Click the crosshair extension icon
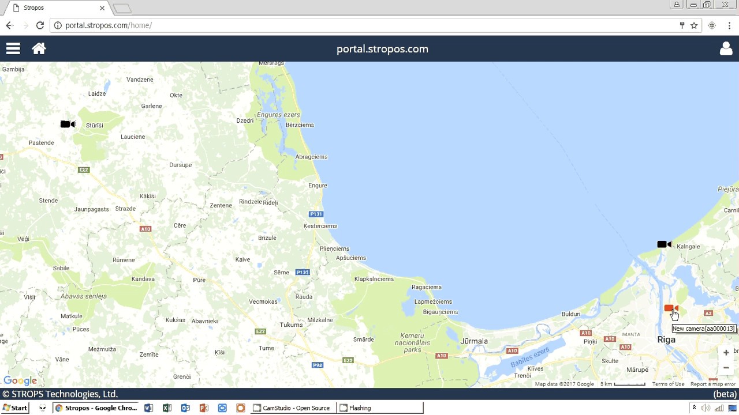Image resolution: width=739 pixels, height=415 pixels. point(712,25)
